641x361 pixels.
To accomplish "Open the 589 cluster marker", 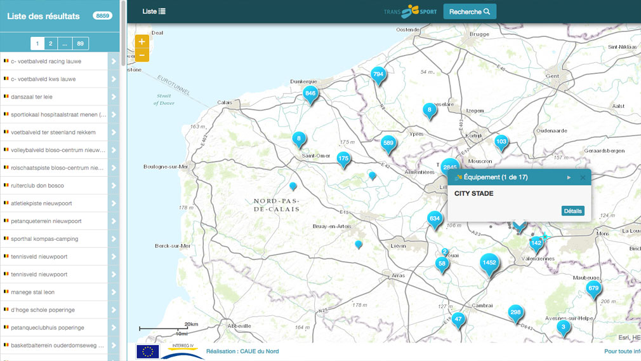I will [388, 143].
